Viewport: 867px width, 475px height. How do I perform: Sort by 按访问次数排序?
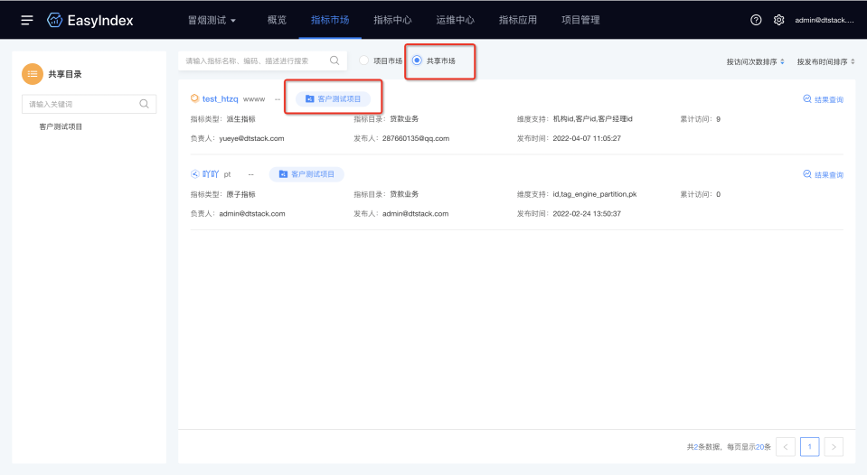[x=756, y=61]
